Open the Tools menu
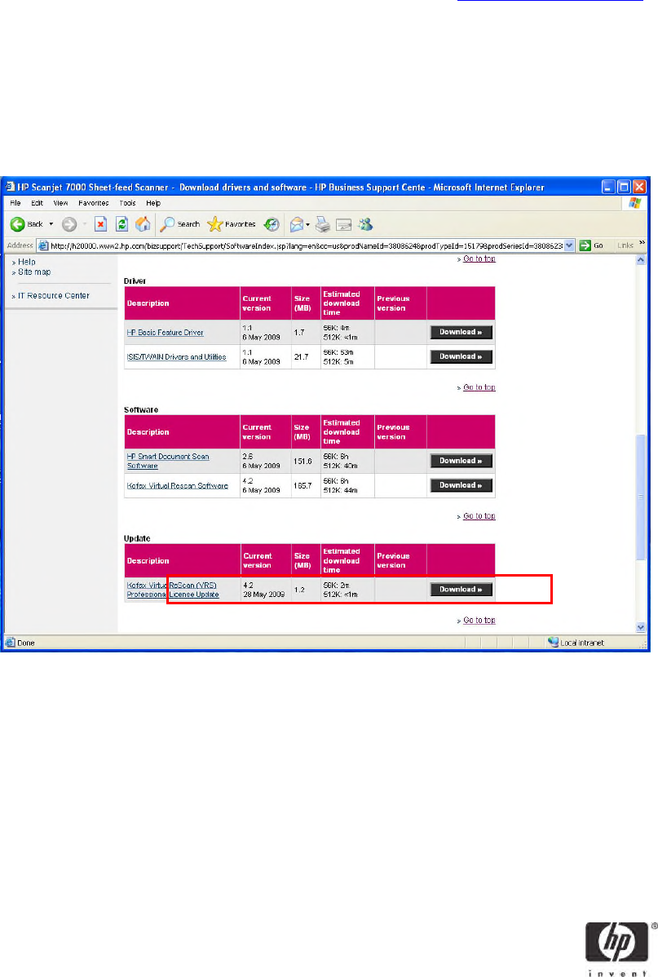 [x=128, y=203]
